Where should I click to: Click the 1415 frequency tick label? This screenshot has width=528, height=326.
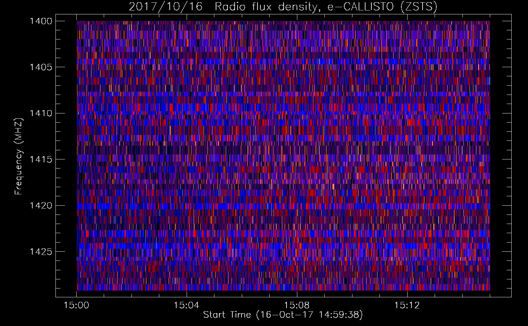(x=41, y=159)
